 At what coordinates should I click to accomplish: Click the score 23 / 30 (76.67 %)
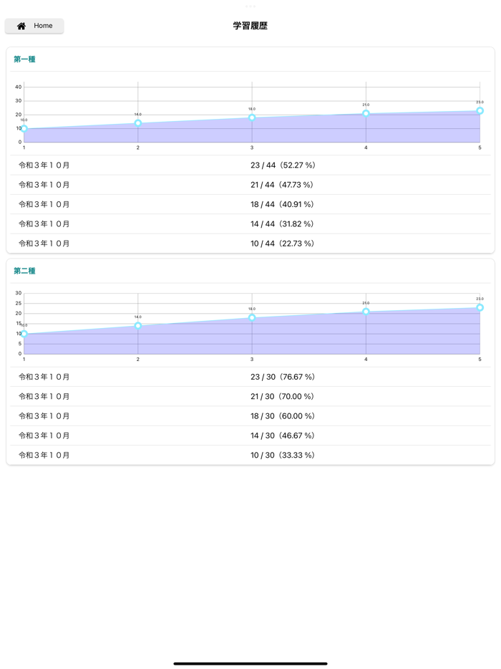coord(283,377)
